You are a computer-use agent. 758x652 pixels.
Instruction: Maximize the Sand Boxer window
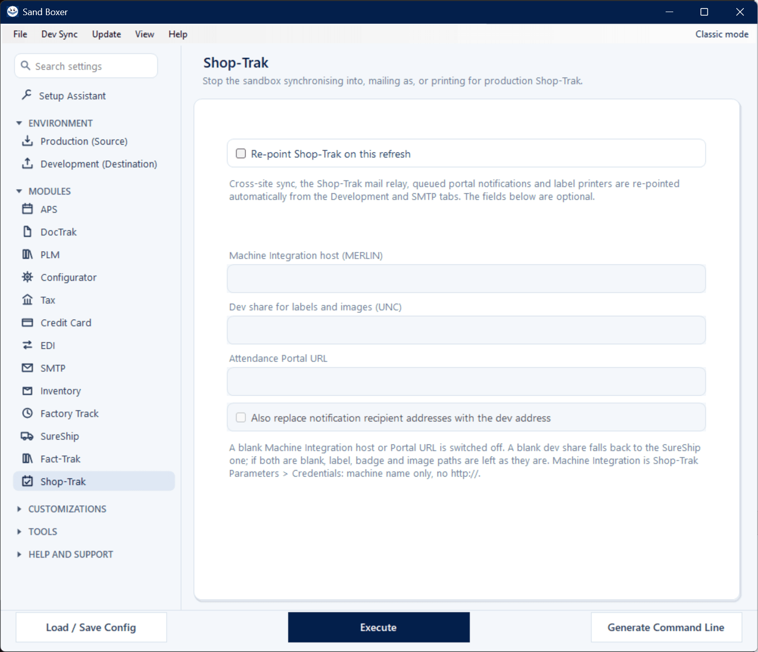click(x=704, y=12)
